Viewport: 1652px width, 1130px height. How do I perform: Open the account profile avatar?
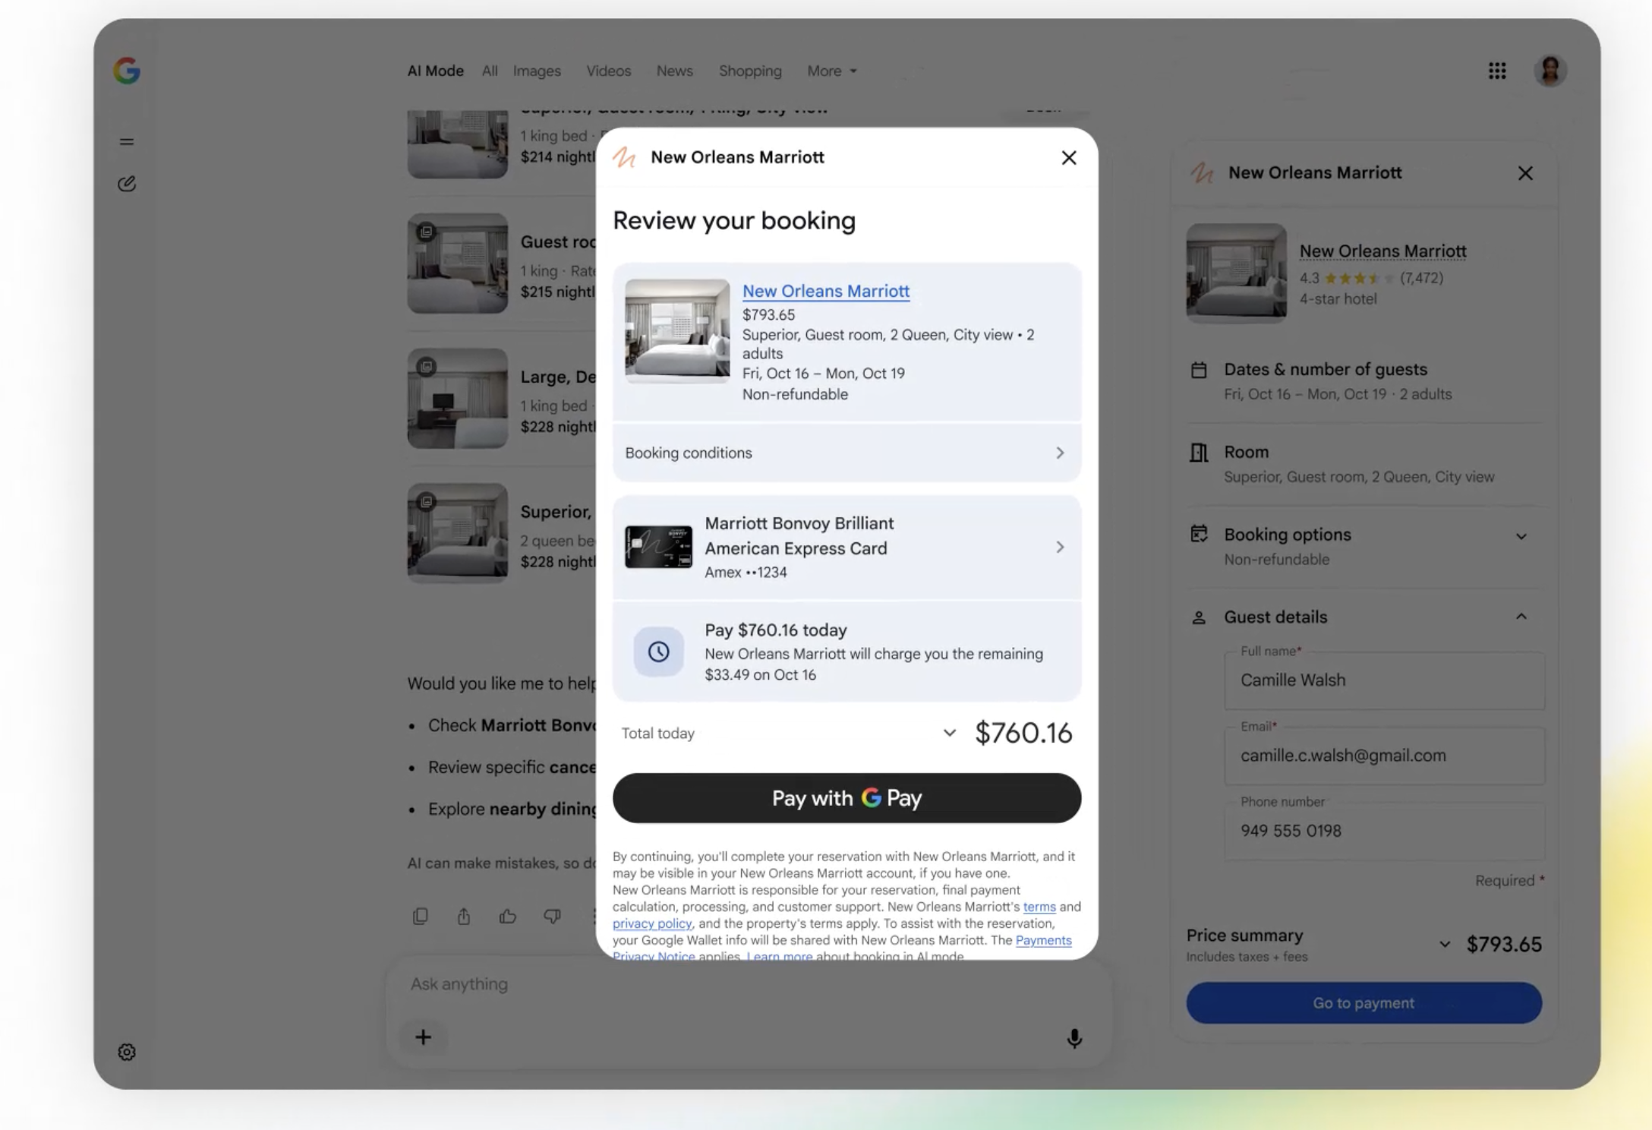pyautogui.click(x=1550, y=71)
